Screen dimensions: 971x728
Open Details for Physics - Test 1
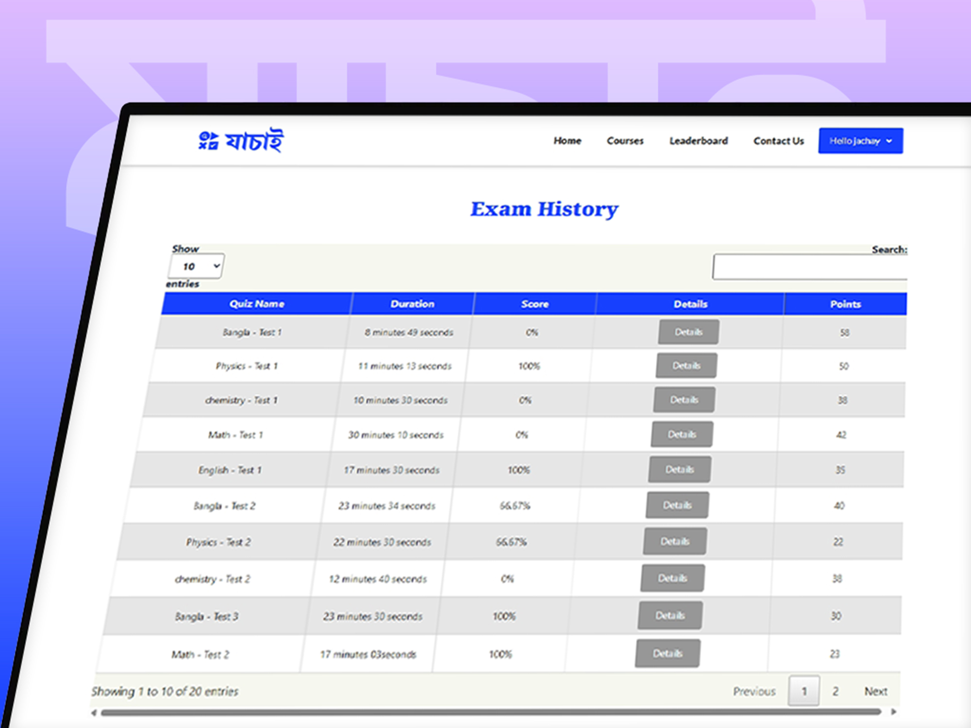(686, 365)
